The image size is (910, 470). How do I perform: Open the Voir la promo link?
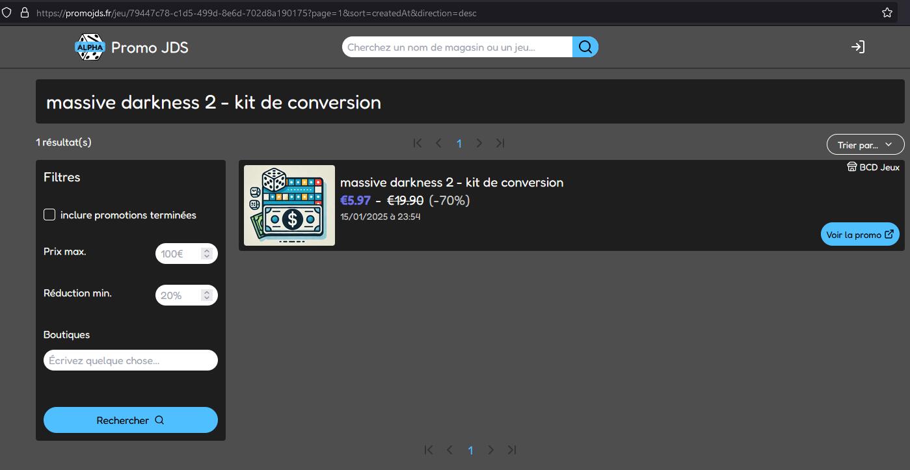click(x=860, y=235)
